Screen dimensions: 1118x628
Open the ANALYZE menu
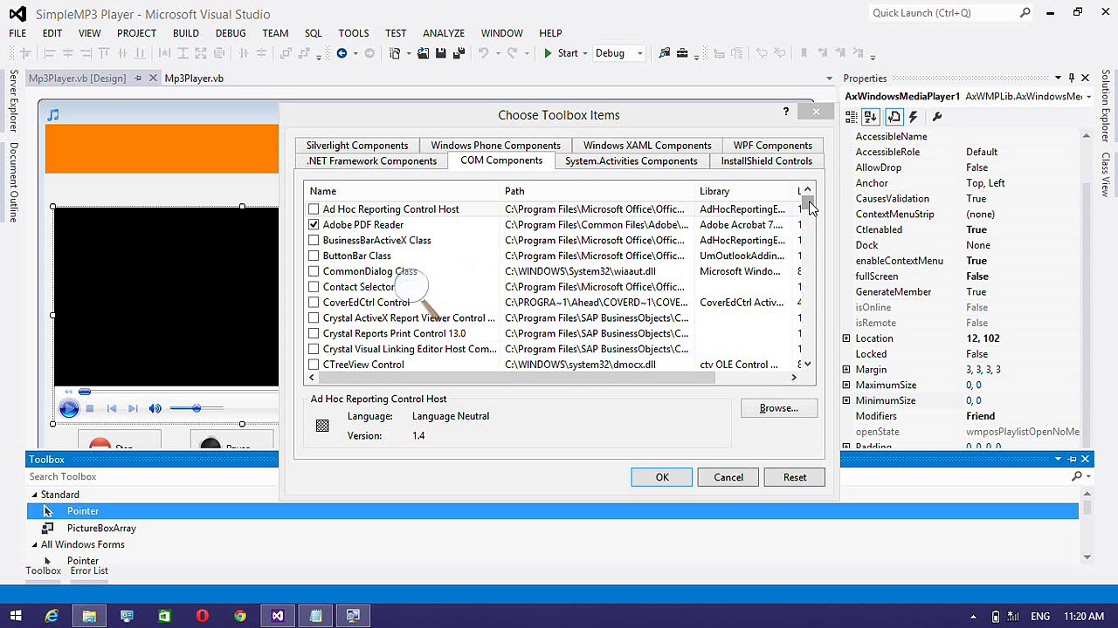444,33
